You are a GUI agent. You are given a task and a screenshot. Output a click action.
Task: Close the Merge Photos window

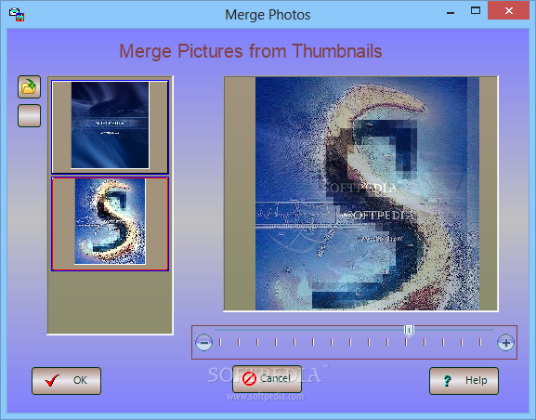tap(509, 10)
